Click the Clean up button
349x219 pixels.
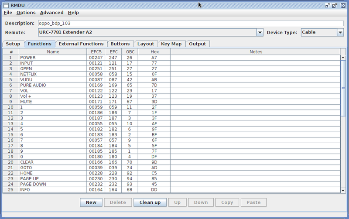point(150,202)
